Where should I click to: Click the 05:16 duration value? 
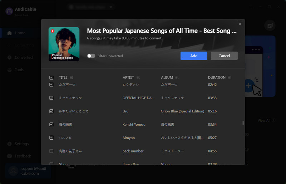(x=212, y=111)
